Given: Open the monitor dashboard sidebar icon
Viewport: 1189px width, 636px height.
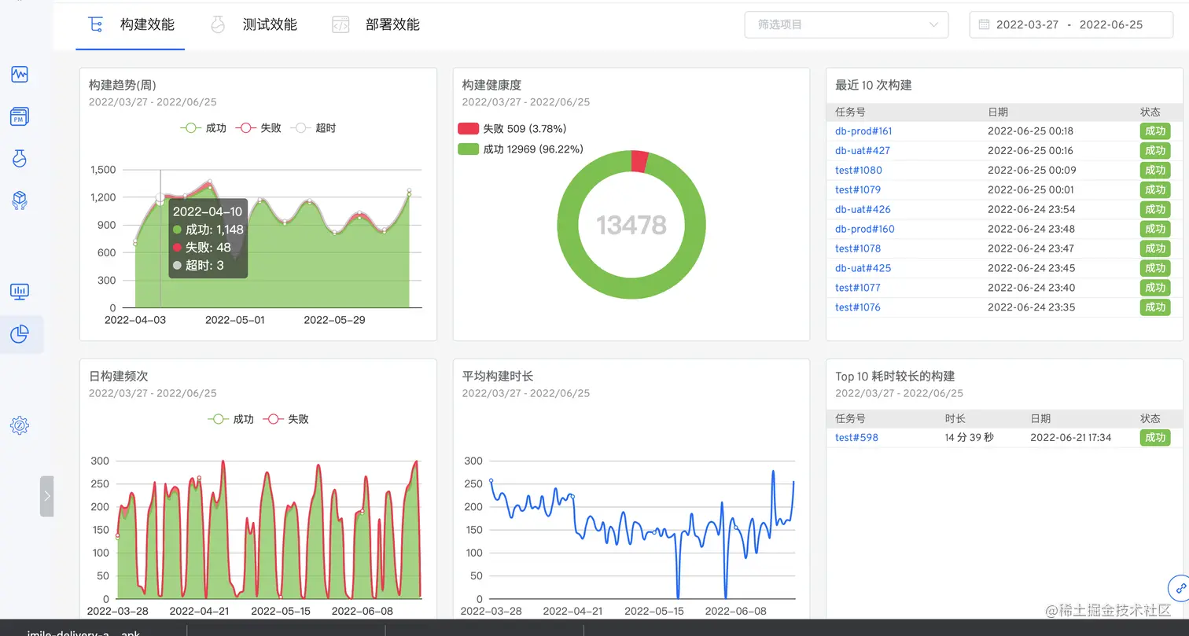Looking at the screenshot, I should [x=20, y=292].
